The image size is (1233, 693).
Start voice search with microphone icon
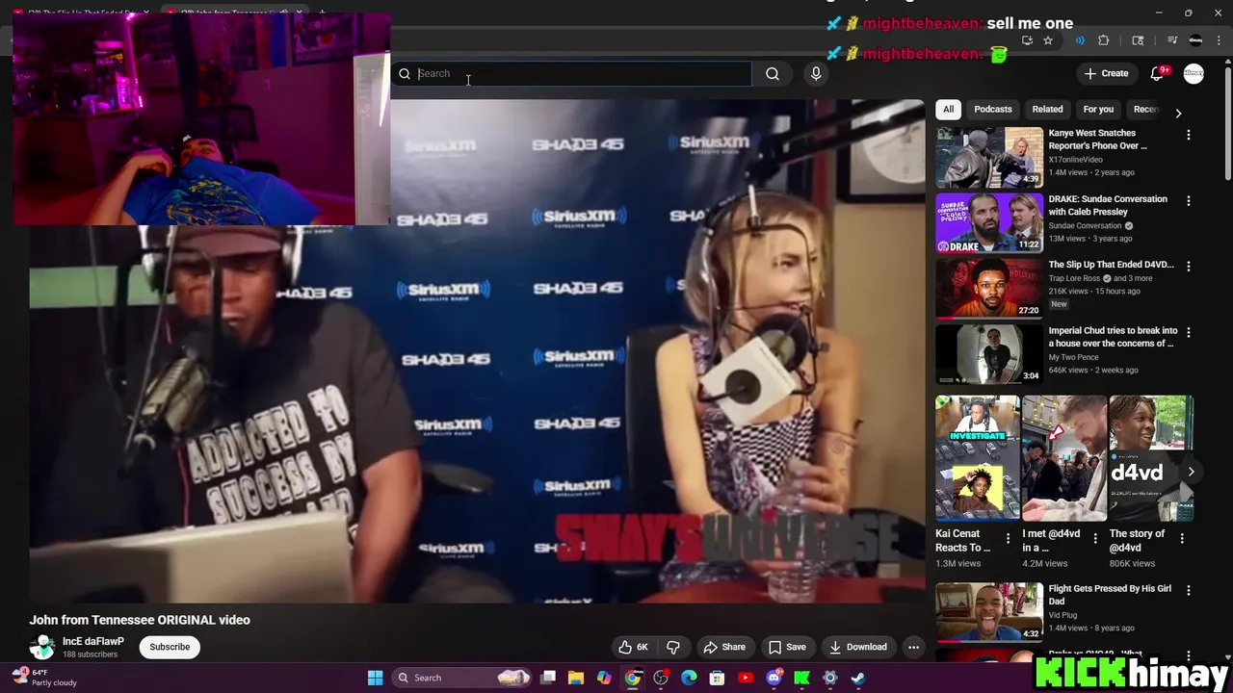(x=816, y=73)
